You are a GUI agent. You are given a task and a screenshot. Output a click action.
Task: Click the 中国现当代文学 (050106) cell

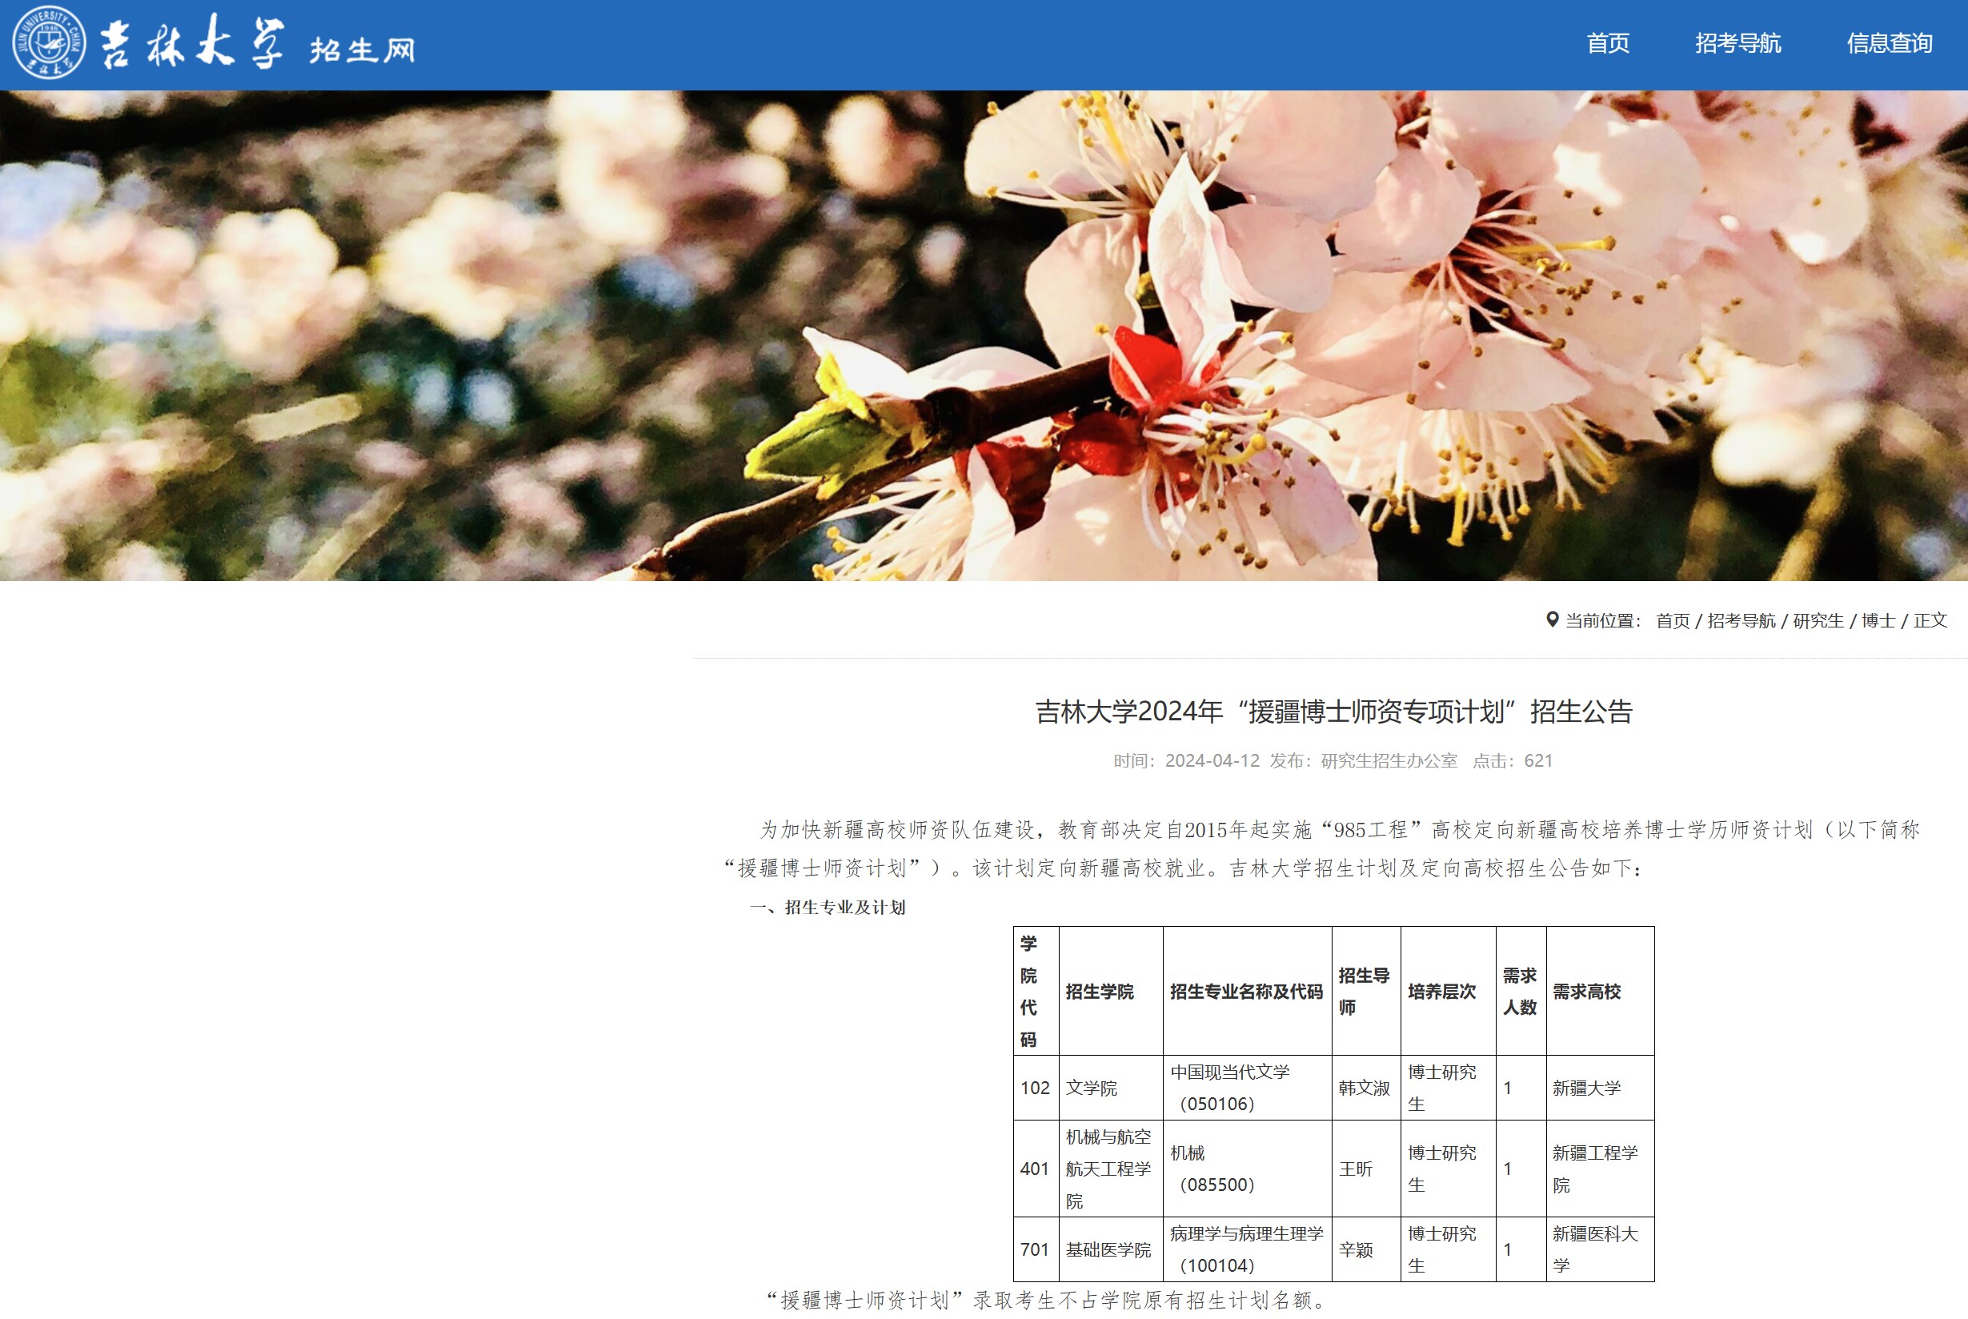1246,1088
